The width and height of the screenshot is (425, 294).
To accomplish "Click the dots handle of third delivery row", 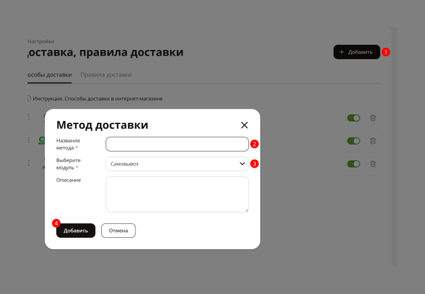I will (29, 163).
